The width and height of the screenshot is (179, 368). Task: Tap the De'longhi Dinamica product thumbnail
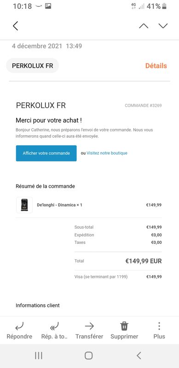pyautogui.click(x=24, y=205)
